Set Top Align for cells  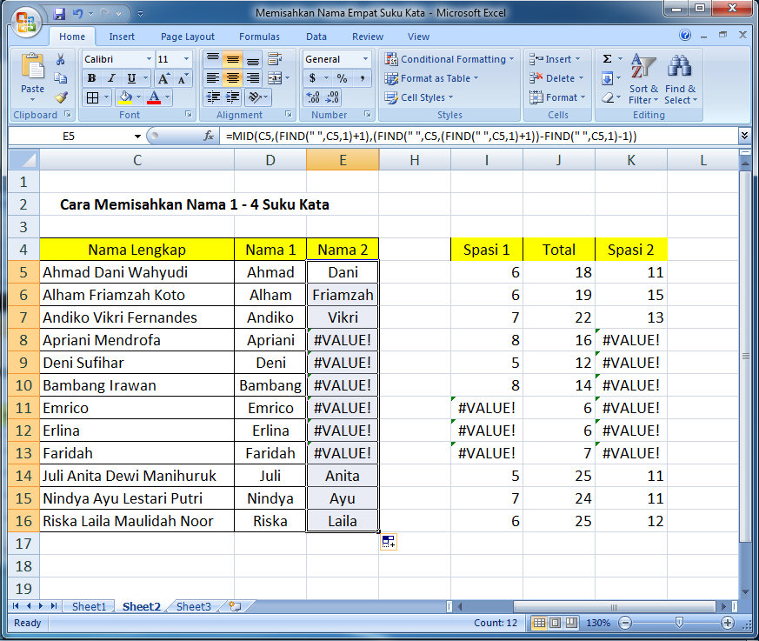(213, 59)
